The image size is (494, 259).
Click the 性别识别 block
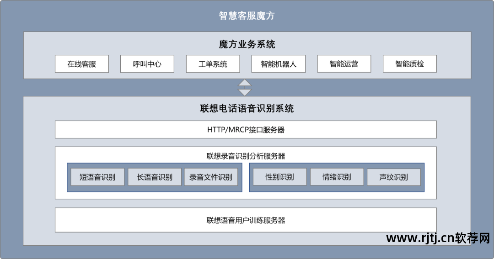point(280,177)
